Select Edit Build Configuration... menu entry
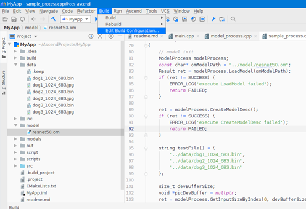306x209 pixels. [131, 30]
